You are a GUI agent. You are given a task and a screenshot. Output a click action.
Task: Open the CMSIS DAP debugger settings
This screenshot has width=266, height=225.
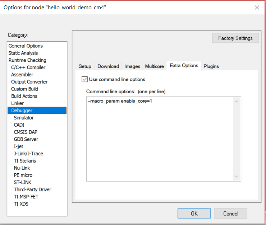coord(26,132)
